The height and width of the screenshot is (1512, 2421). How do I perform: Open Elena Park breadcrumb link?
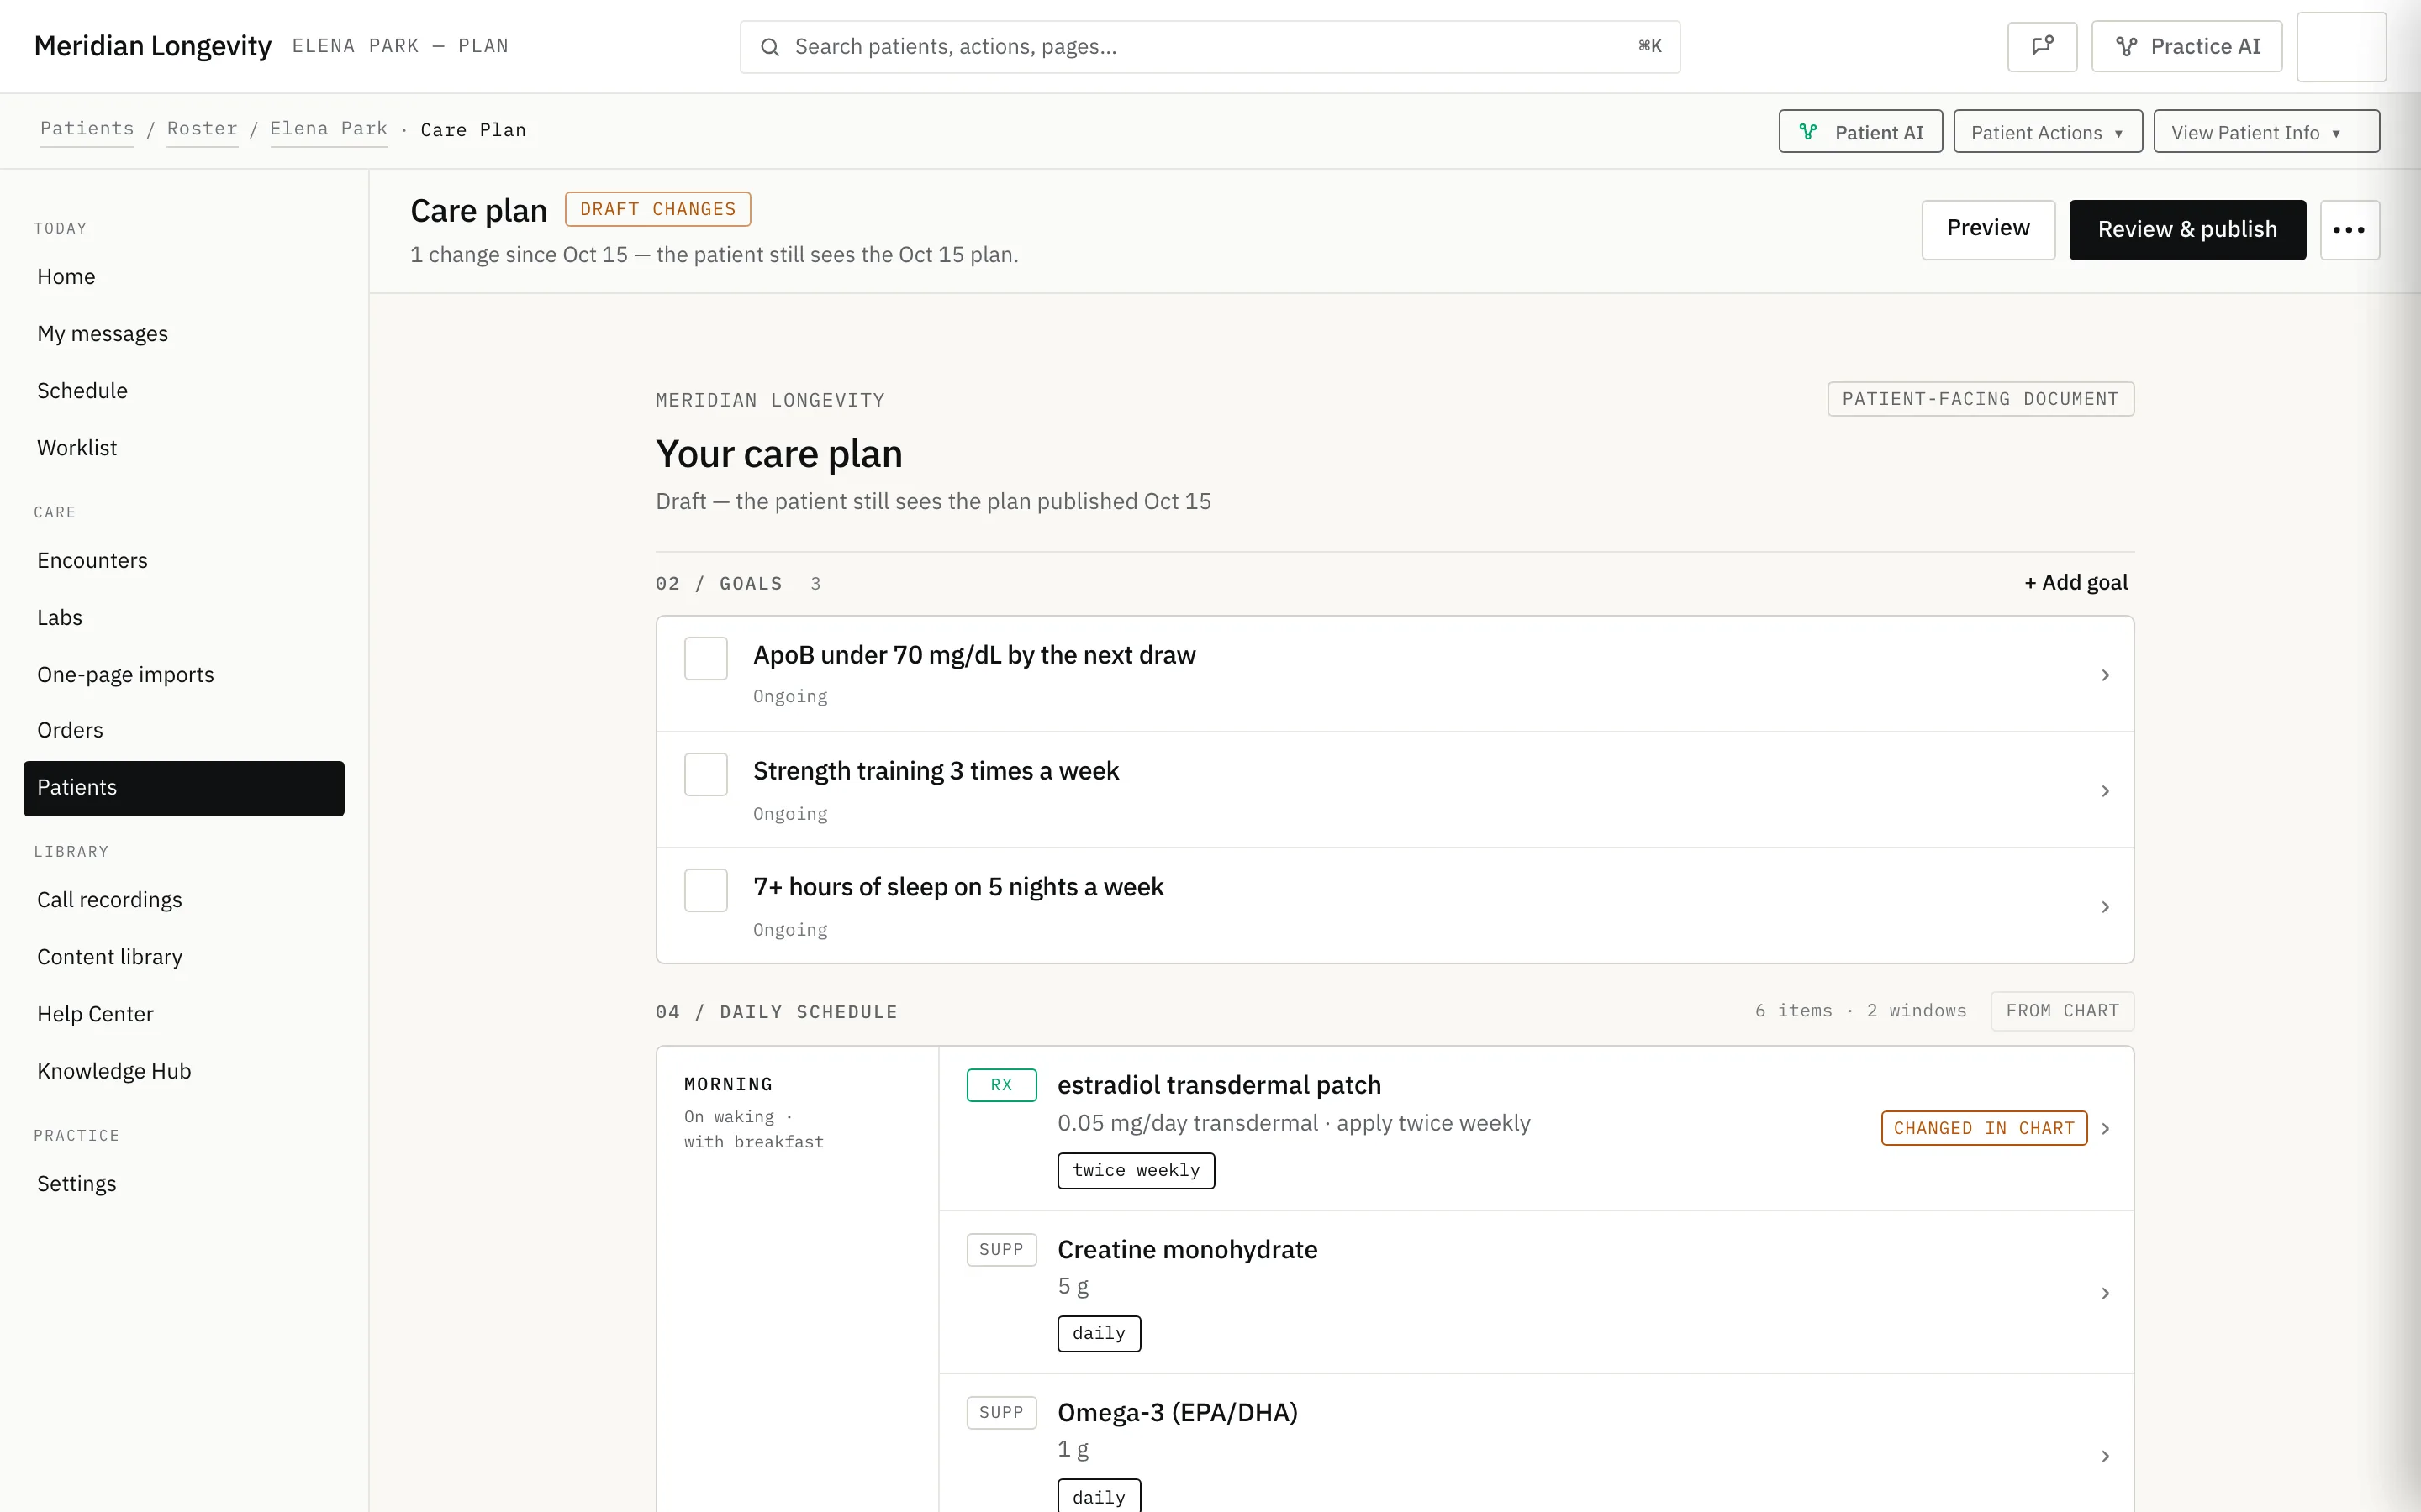pyautogui.click(x=328, y=129)
